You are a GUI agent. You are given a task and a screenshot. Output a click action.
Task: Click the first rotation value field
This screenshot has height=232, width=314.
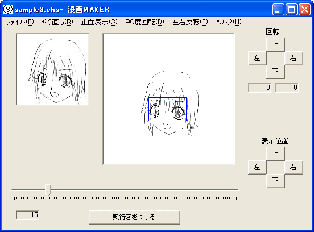tap(259, 88)
